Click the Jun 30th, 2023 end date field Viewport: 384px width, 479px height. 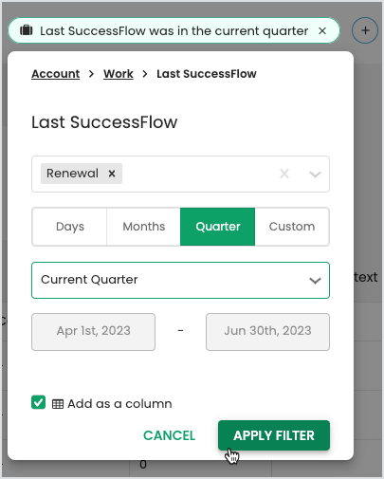coord(267,332)
